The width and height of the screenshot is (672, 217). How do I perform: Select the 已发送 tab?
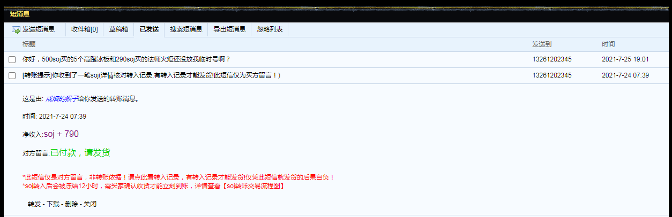pos(149,30)
